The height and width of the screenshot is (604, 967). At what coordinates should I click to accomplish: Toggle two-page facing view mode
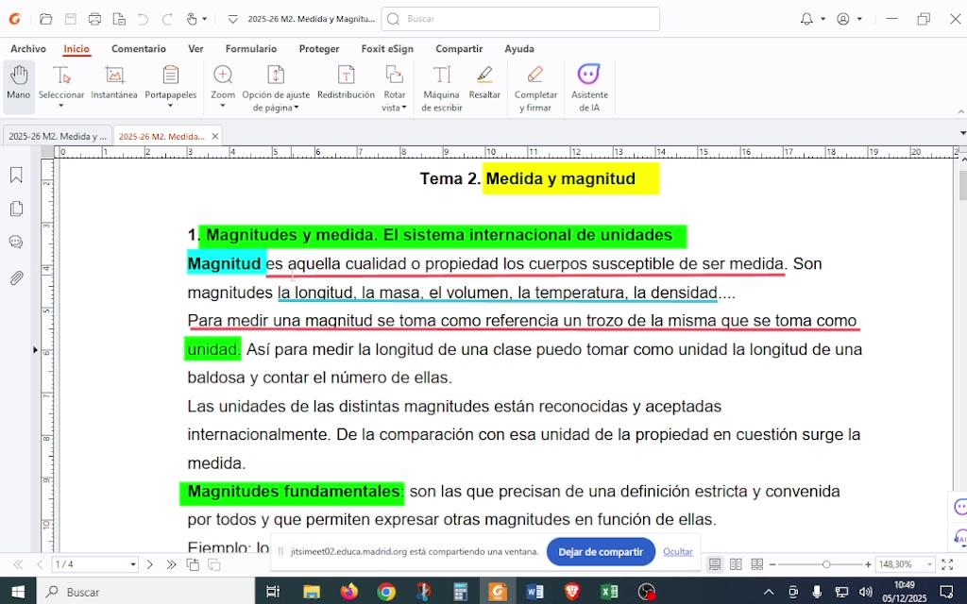click(x=736, y=564)
